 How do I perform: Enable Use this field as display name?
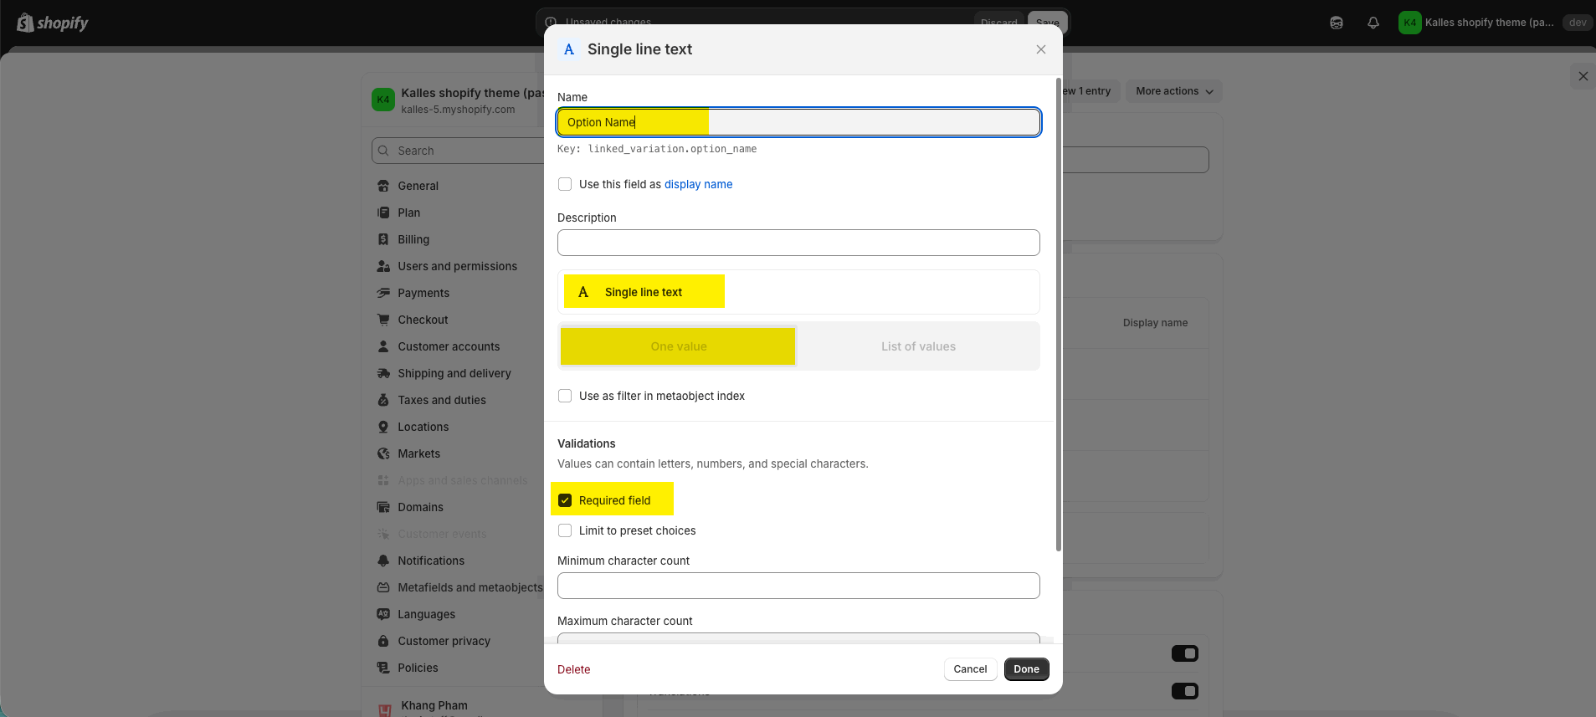[x=565, y=184]
